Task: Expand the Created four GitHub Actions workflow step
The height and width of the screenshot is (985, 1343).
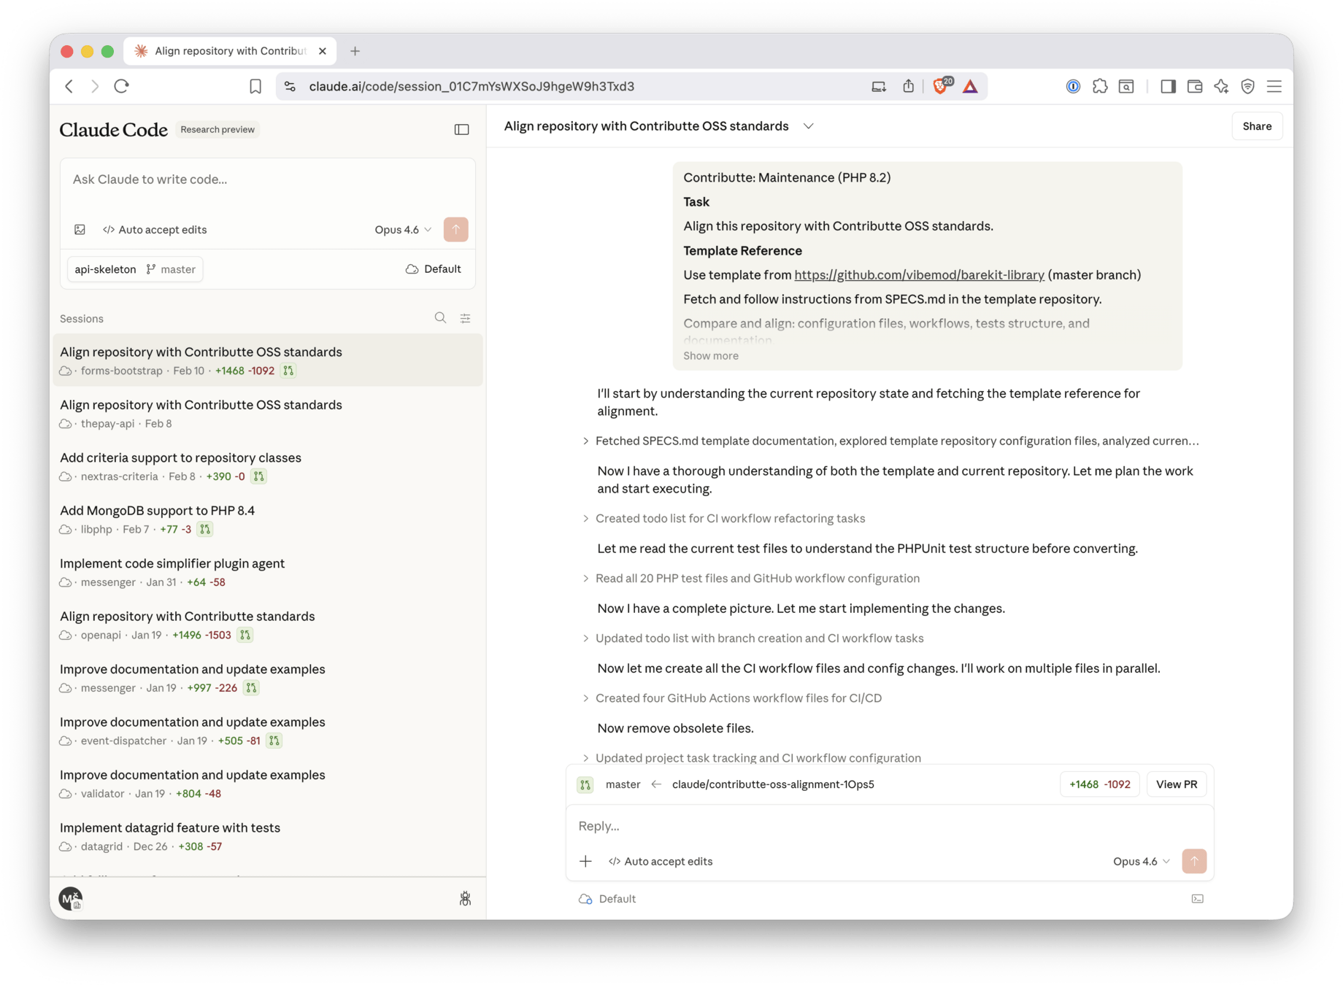Action: tap(732, 698)
